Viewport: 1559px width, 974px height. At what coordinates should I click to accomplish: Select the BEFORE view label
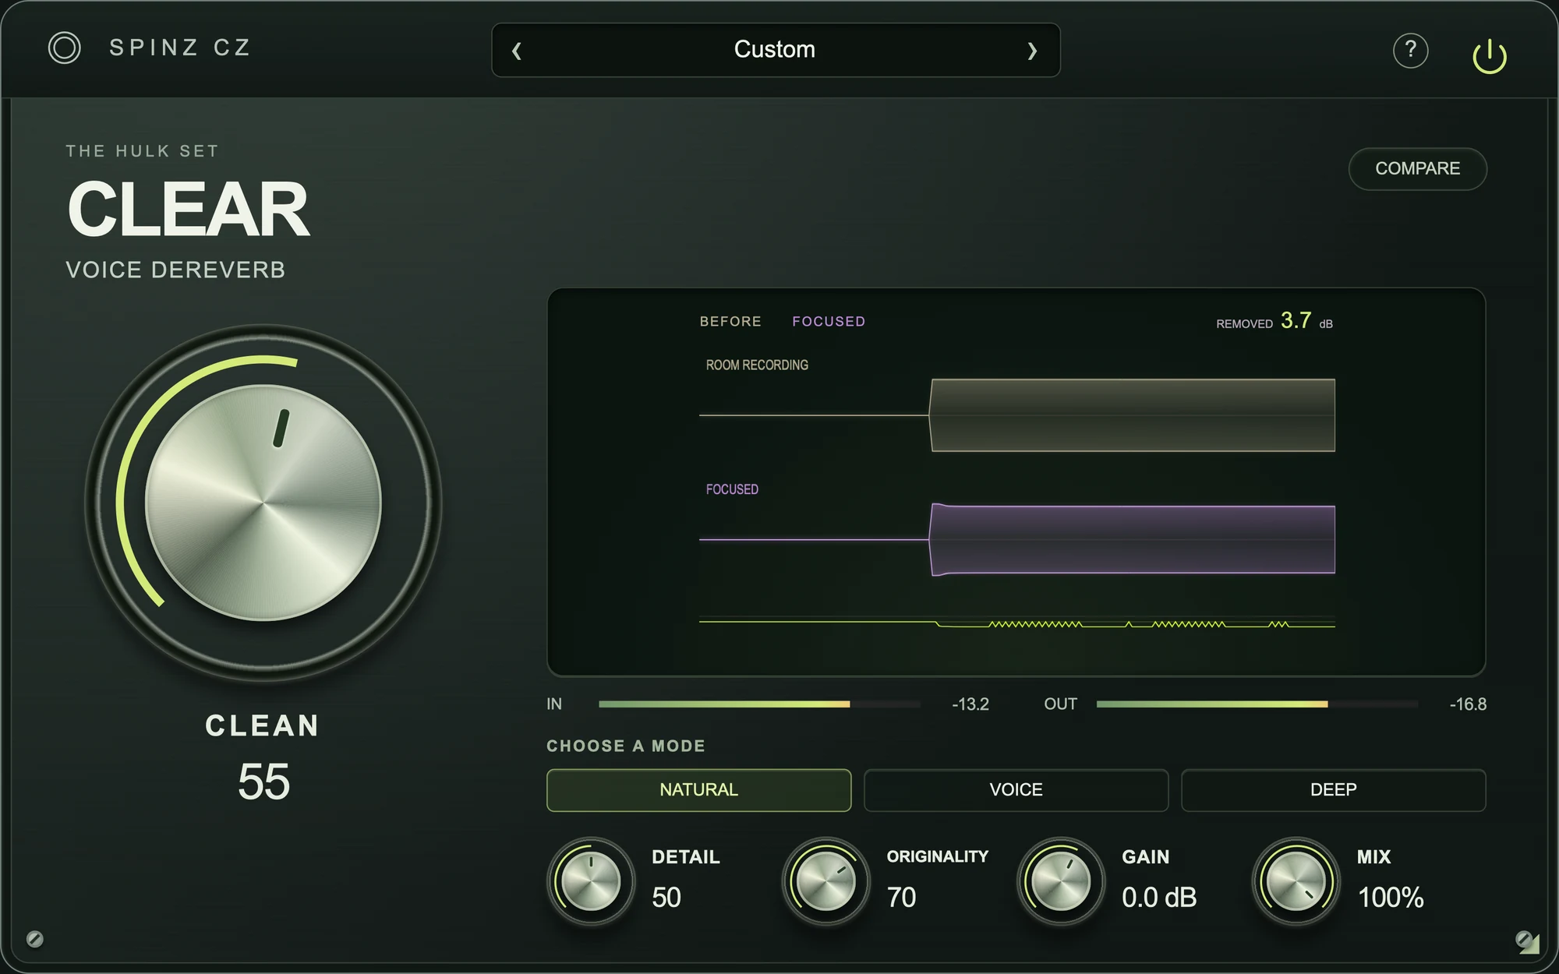pyautogui.click(x=730, y=322)
